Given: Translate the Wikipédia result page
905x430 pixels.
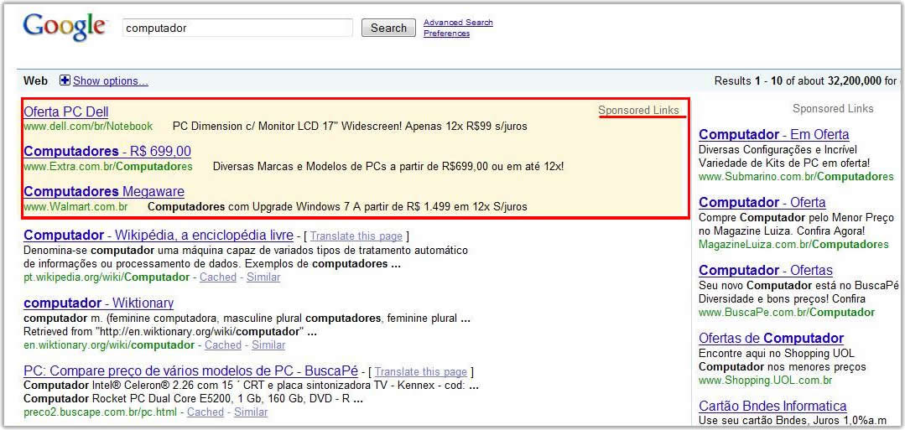Looking at the screenshot, I should pos(356,236).
